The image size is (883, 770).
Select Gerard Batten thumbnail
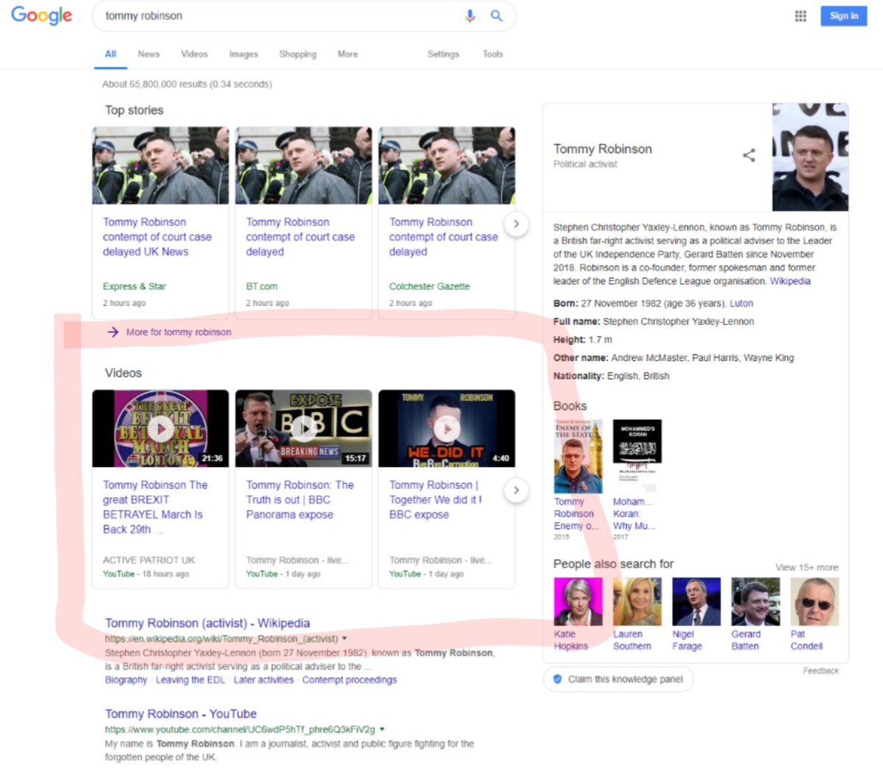(x=755, y=602)
